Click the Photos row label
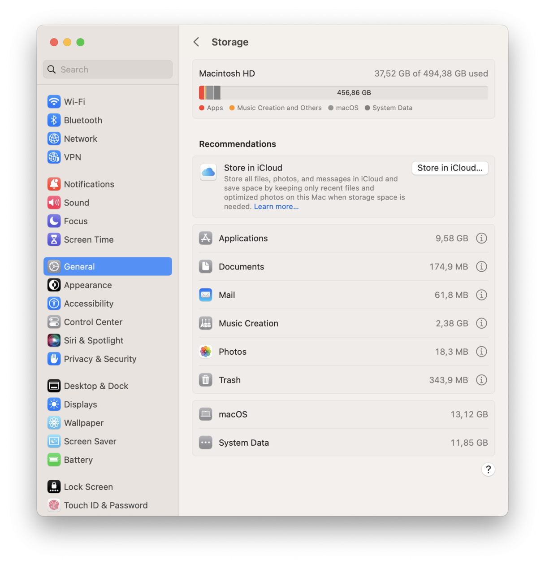545x565 pixels. pos(233,352)
